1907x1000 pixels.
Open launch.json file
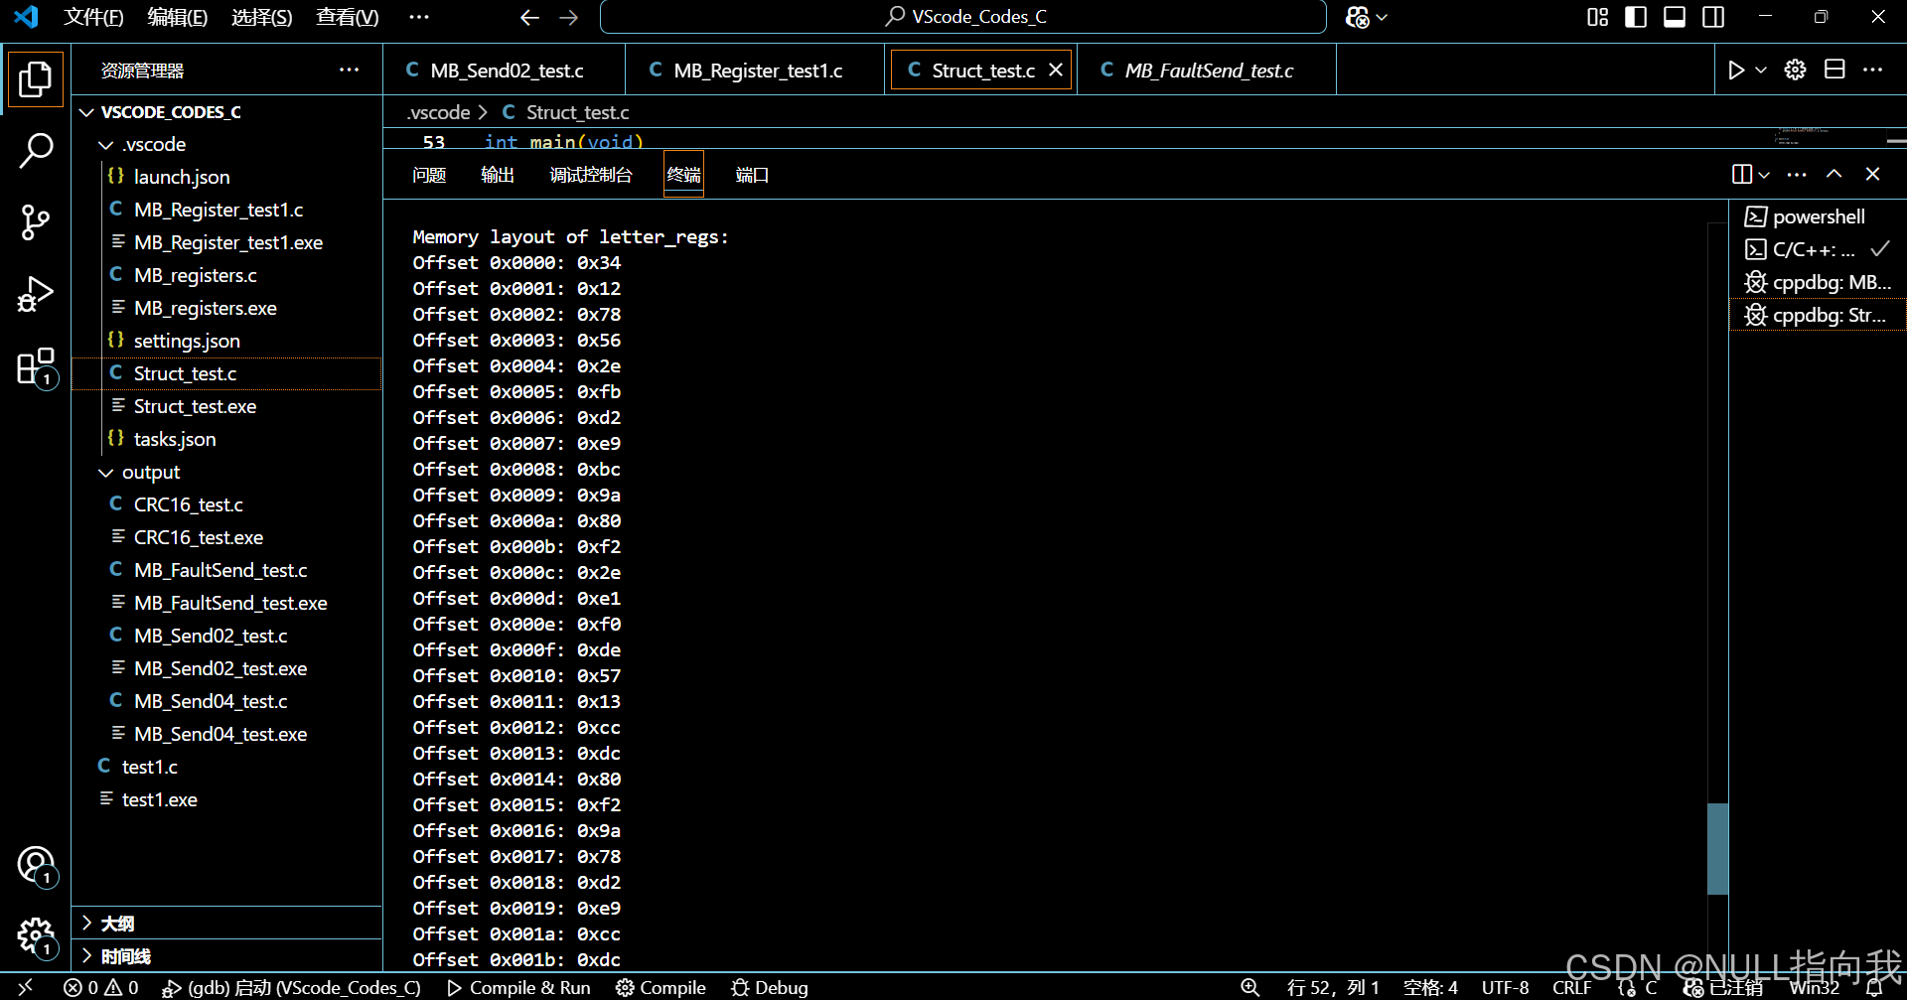[226, 177]
